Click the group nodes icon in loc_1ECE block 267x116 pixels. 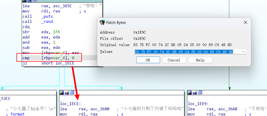click(x=72, y=93)
